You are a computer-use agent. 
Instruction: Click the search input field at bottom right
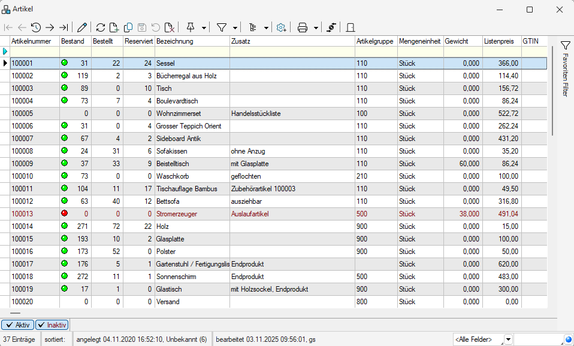pos(538,339)
